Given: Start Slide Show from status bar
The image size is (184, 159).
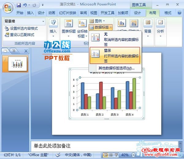Looking at the screenshot, I should pyautogui.click(x=116, y=155).
